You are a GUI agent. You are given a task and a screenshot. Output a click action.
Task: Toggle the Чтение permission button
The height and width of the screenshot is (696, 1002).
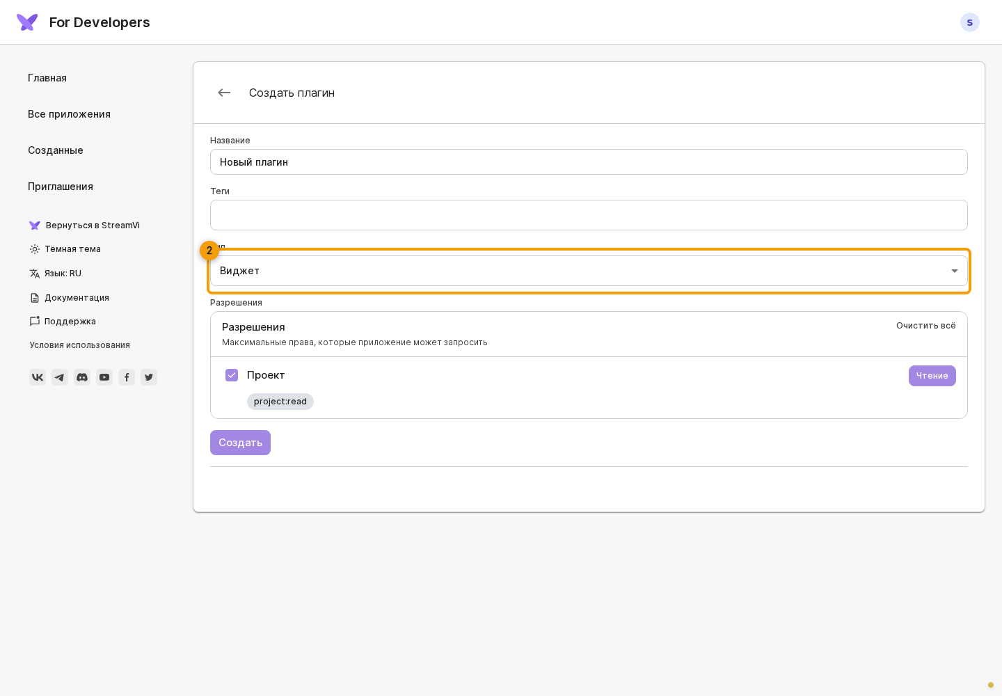pos(932,376)
